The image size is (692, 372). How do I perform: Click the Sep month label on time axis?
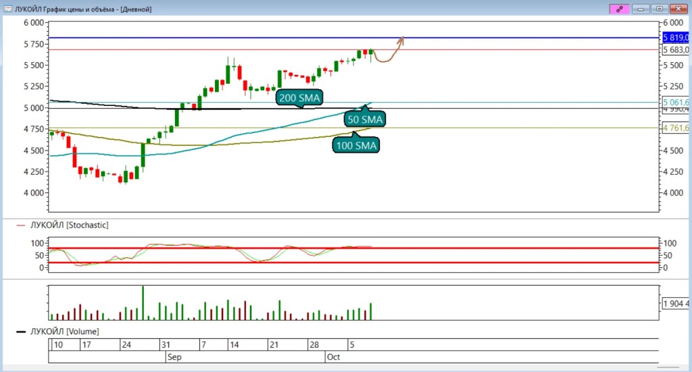pyautogui.click(x=174, y=357)
